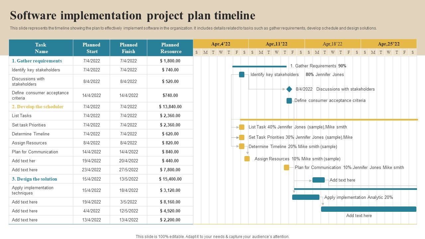Select the Planned Resource column header
Image resolution: width=425 pixels, height=239 pixels.
tap(170, 48)
